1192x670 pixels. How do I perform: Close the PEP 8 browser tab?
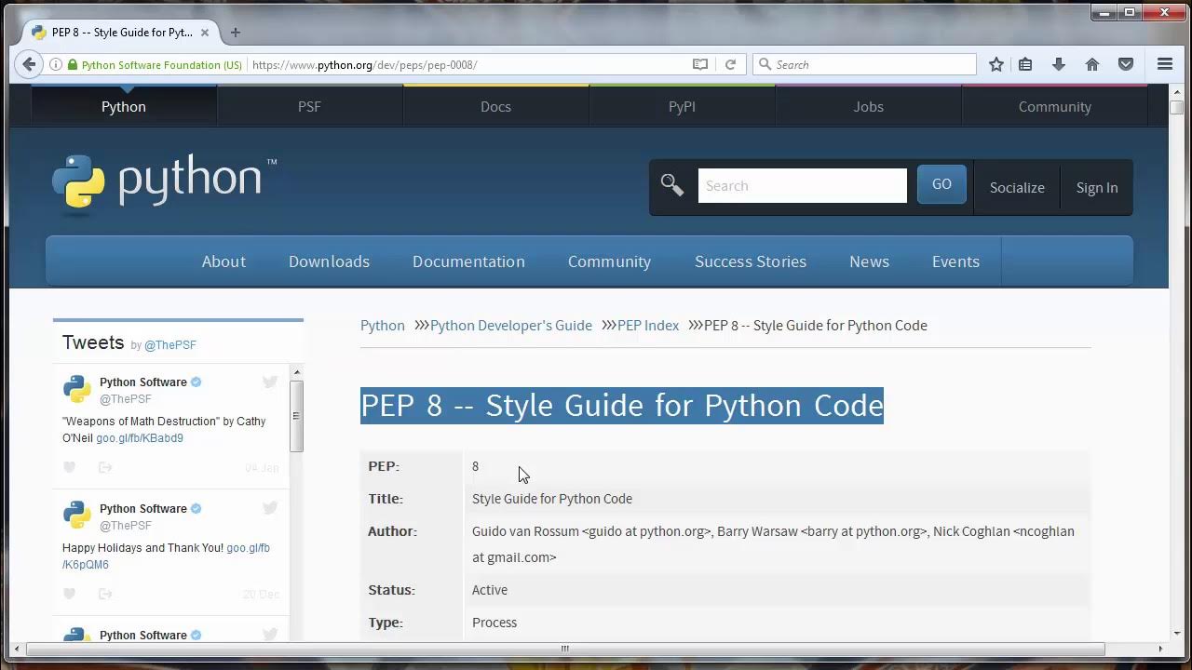205,32
